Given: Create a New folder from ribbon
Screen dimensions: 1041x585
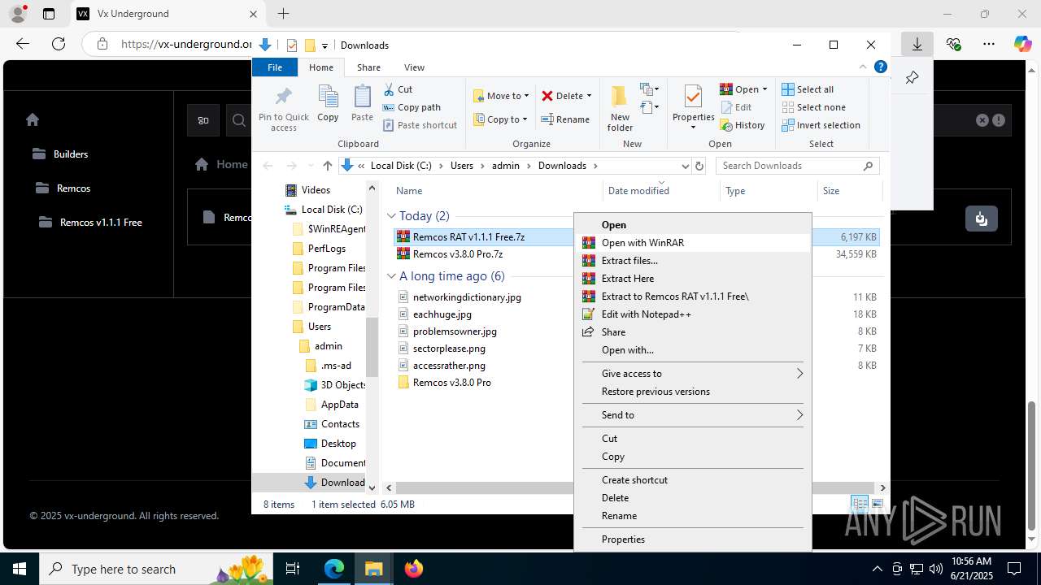Looking at the screenshot, I should [x=620, y=108].
